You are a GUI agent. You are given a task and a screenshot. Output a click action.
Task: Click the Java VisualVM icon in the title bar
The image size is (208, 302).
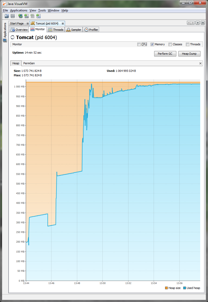click(4, 3)
